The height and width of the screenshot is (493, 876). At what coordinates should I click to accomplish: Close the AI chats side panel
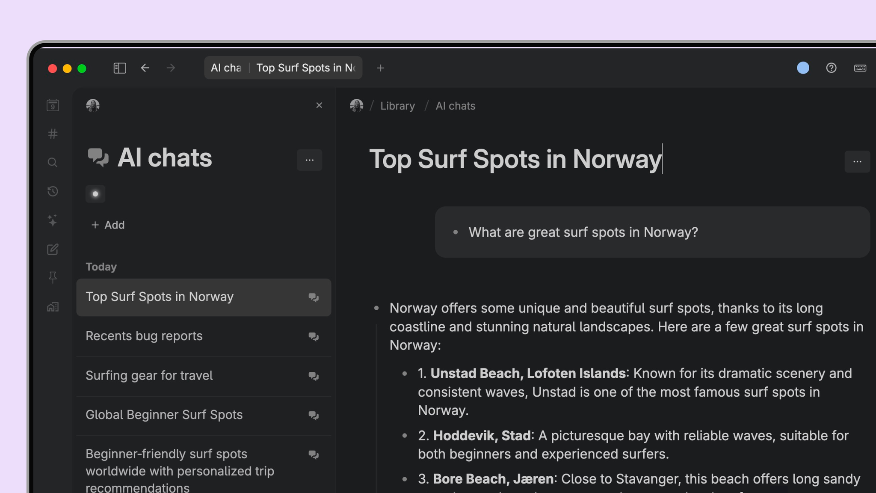[x=319, y=105]
